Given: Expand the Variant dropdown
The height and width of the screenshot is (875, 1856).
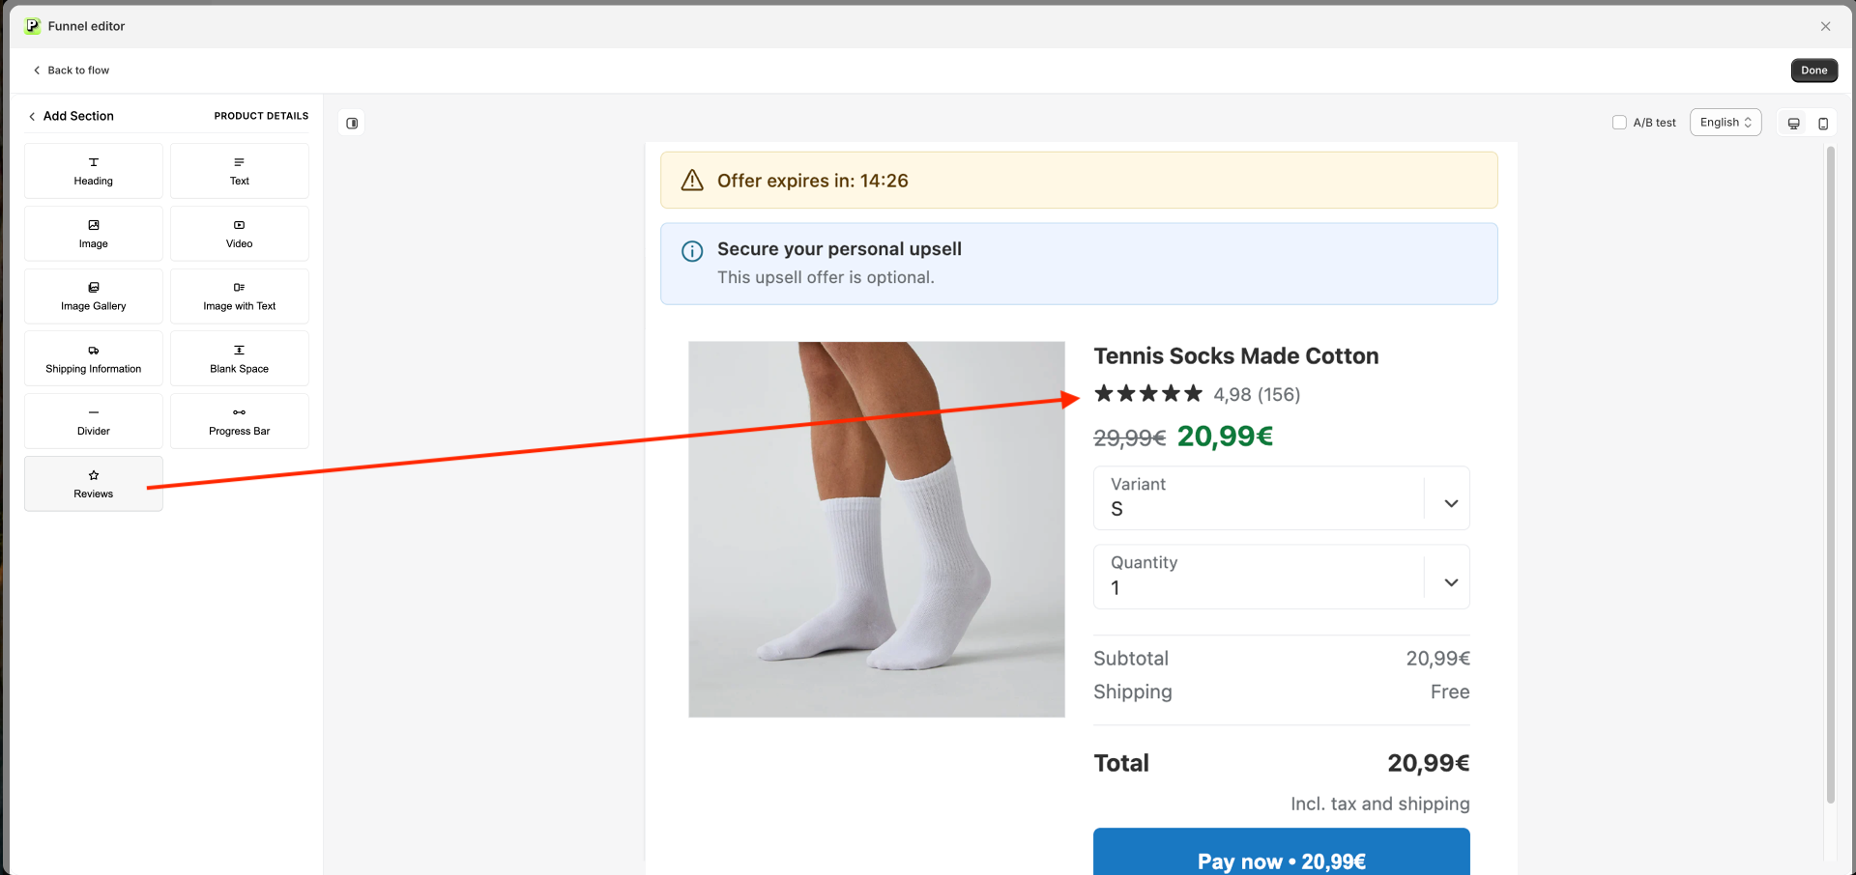Looking at the screenshot, I should pyautogui.click(x=1282, y=498).
